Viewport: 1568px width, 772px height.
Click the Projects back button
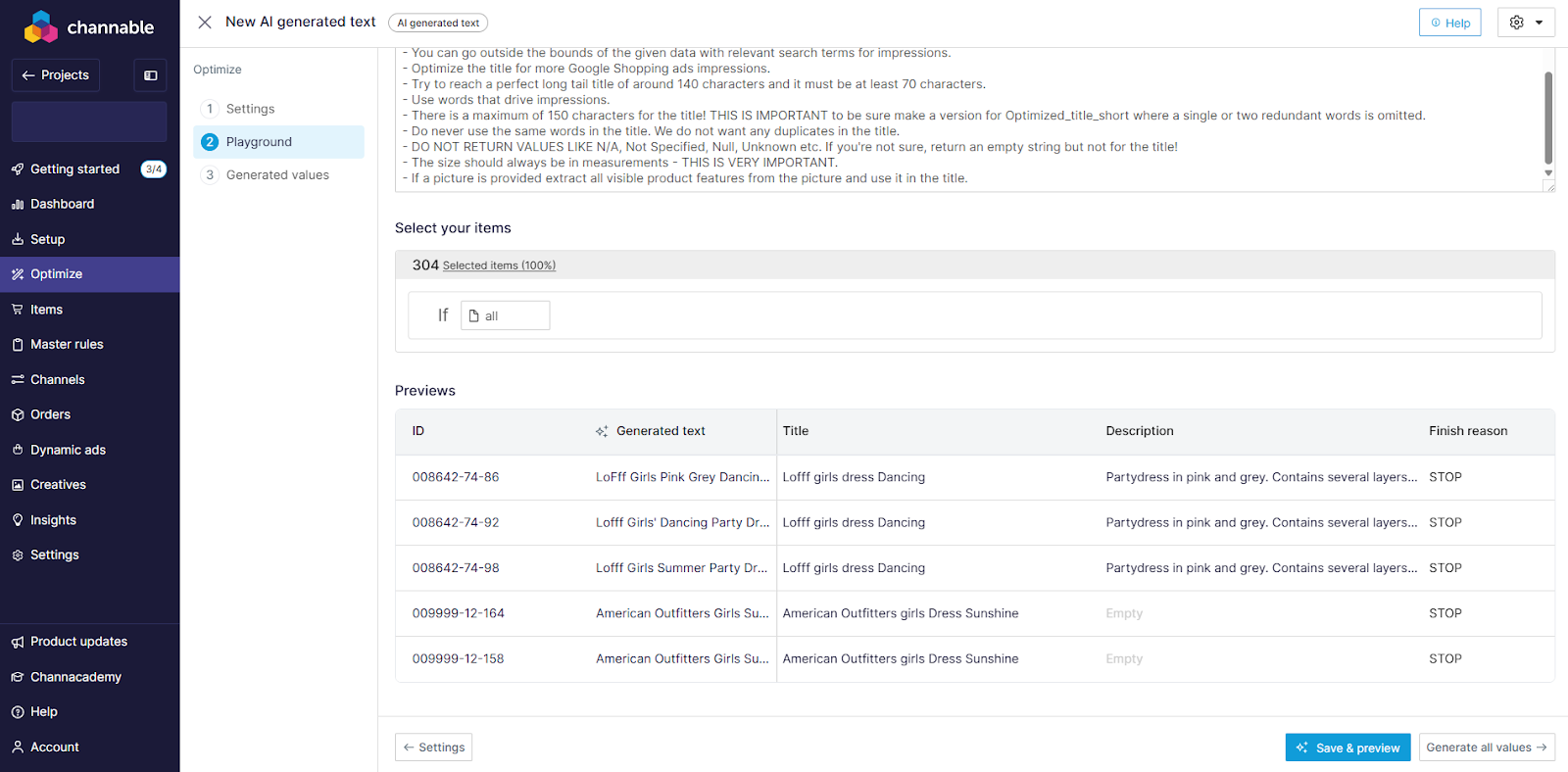pos(56,75)
